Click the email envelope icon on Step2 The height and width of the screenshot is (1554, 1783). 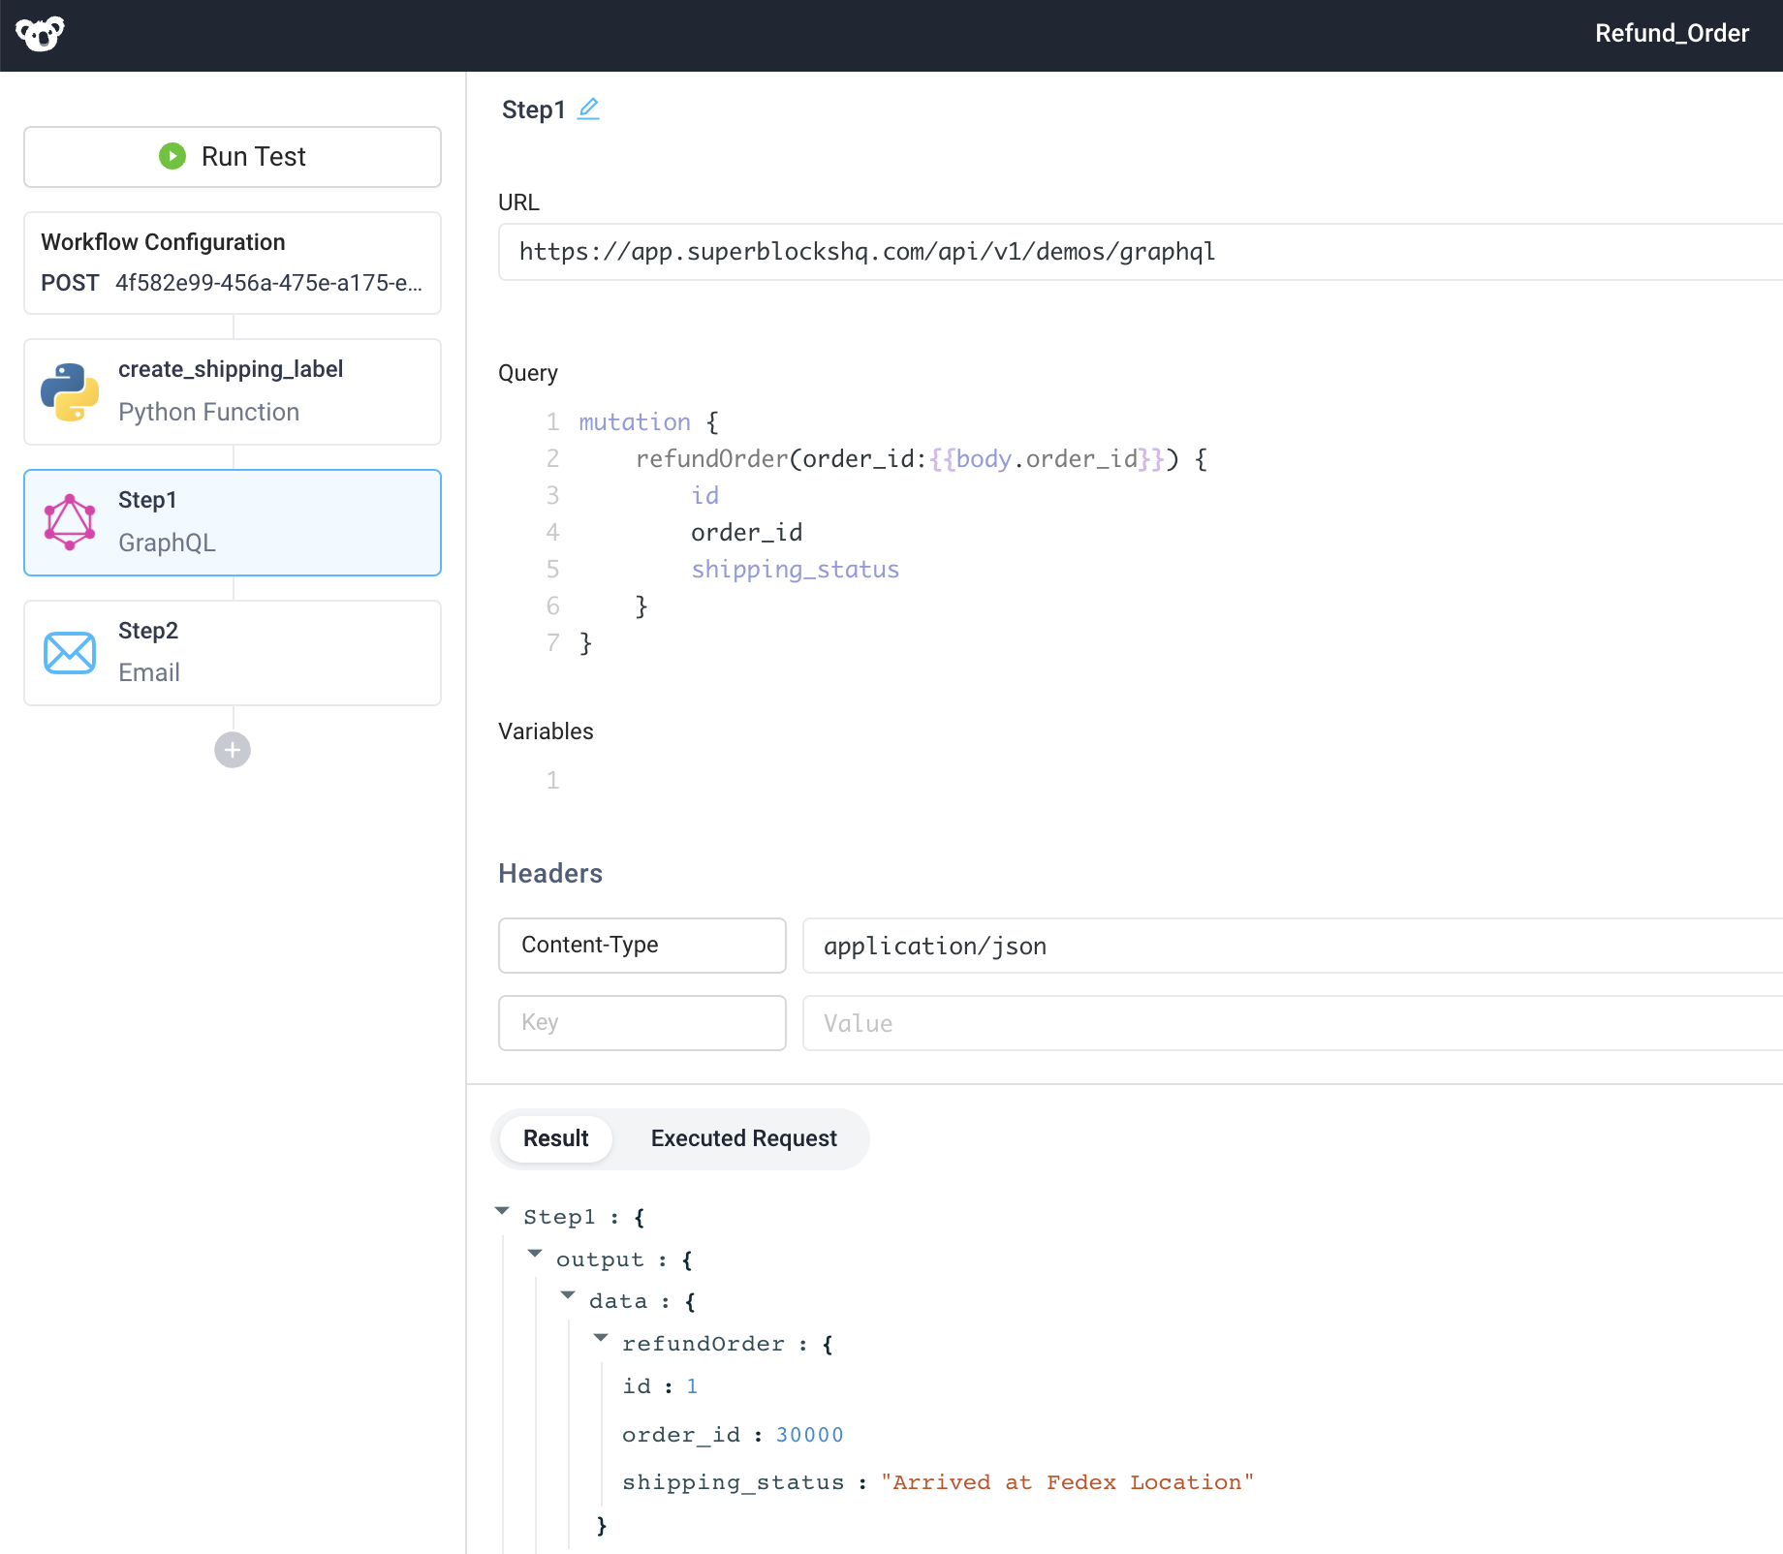coord(69,652)
